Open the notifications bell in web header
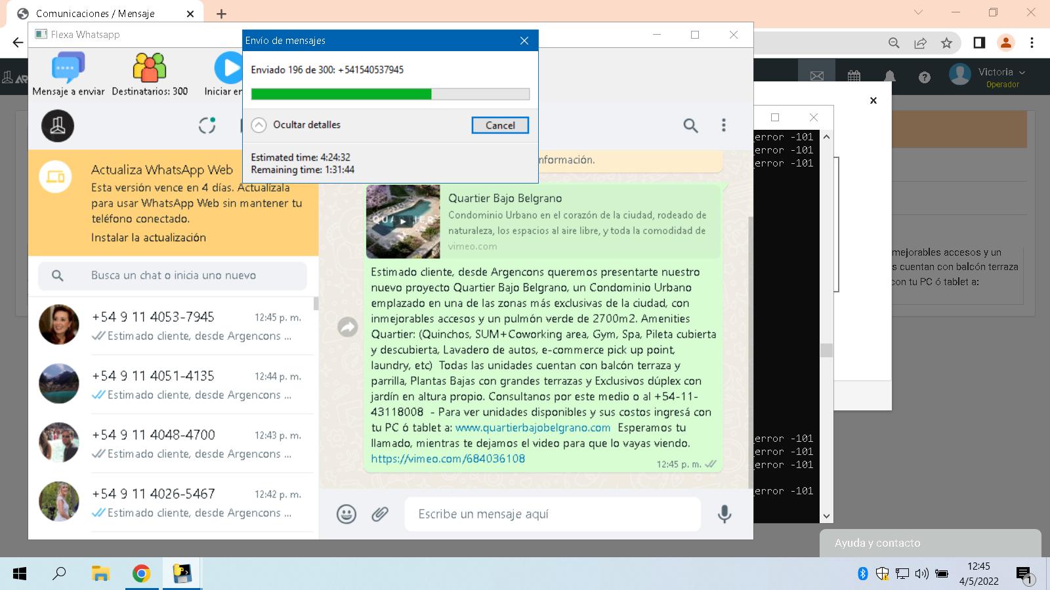 (x=889, y=76)
